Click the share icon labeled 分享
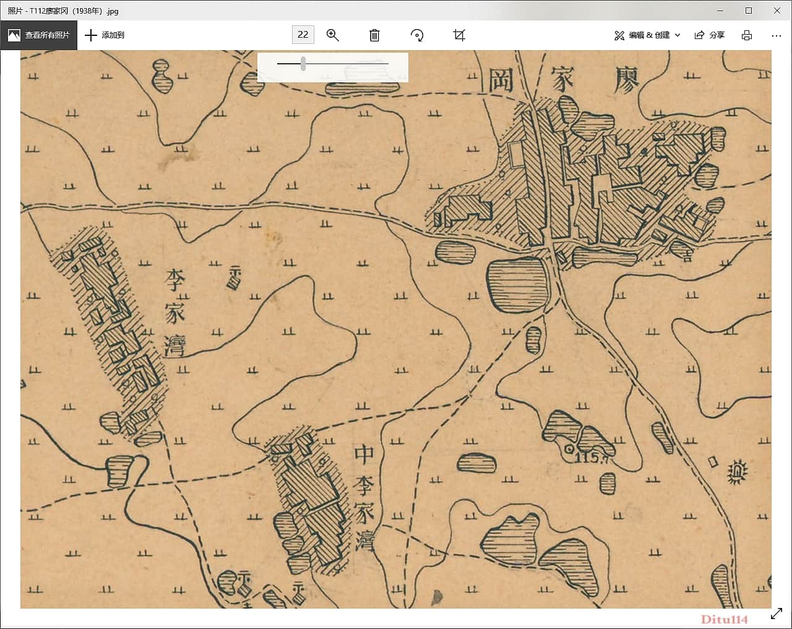Image resolution: width=792 pixels, height=629 pixels. pos(709,35)
